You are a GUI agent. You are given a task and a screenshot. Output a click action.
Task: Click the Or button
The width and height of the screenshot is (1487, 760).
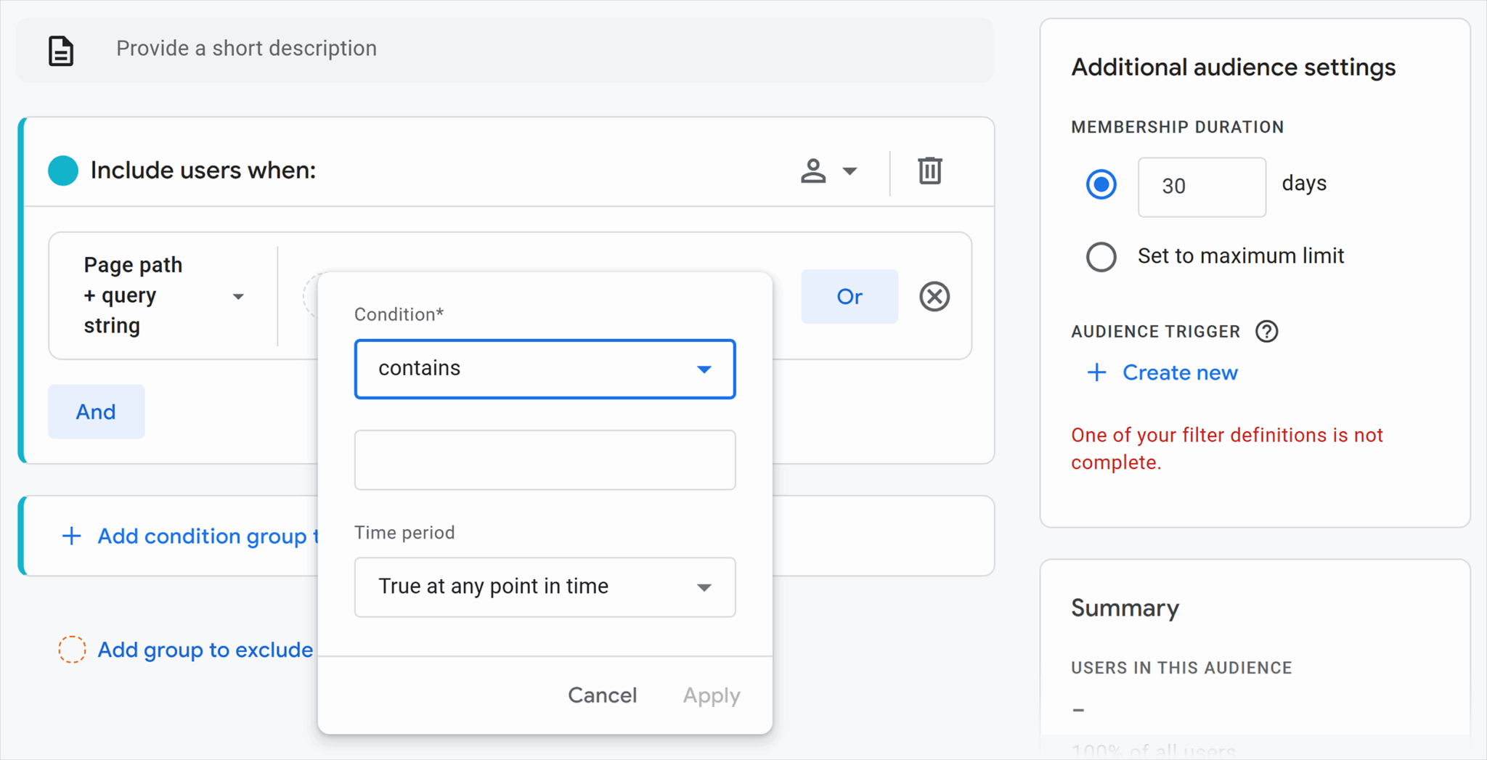850,296
